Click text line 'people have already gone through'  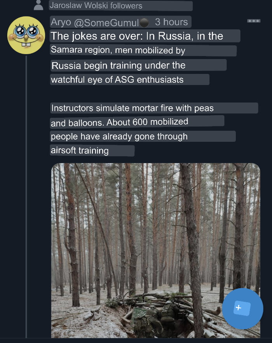click(x=119, y=136)
